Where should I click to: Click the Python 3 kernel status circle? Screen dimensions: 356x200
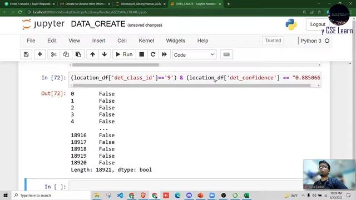[x=327, y=41]
